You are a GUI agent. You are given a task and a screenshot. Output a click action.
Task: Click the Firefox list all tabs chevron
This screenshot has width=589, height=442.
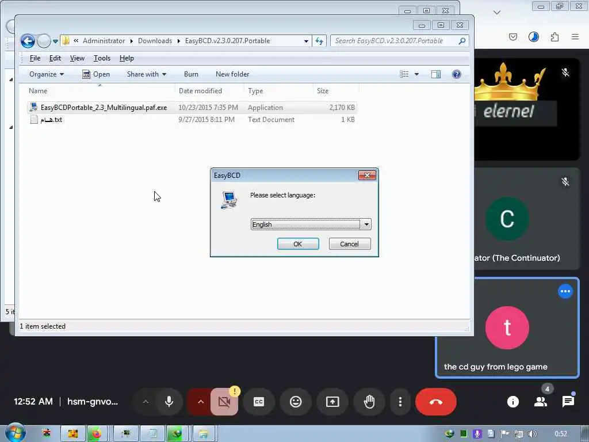[x=497, y=13]
